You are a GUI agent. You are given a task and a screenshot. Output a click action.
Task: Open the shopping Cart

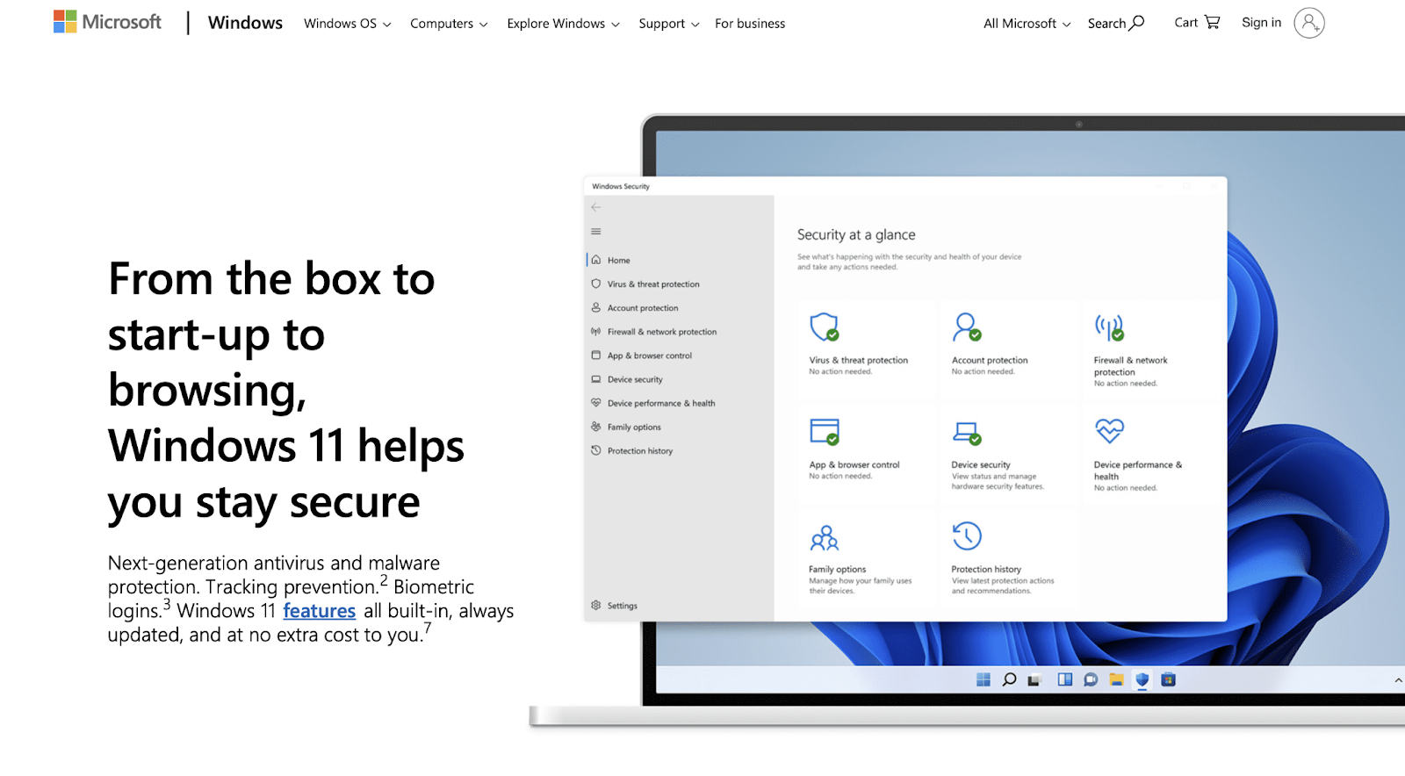[1197, 23]
